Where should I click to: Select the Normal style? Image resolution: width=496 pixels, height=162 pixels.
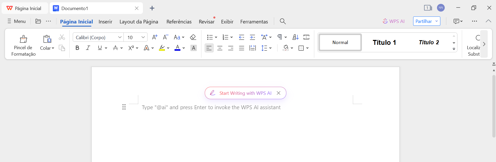tap(340, 42)
